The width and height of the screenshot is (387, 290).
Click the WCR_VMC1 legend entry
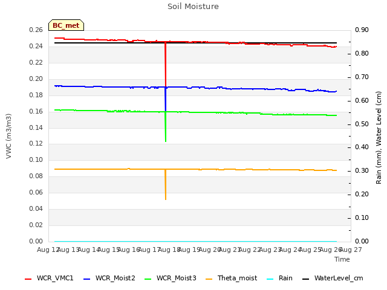(x=49, y=278)
